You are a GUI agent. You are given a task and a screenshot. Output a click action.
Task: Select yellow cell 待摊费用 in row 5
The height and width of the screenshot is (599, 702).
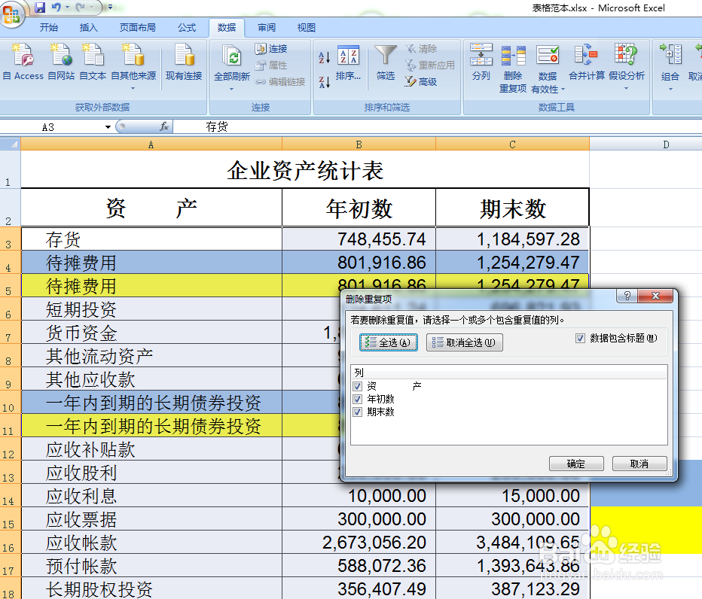[151, 286]
